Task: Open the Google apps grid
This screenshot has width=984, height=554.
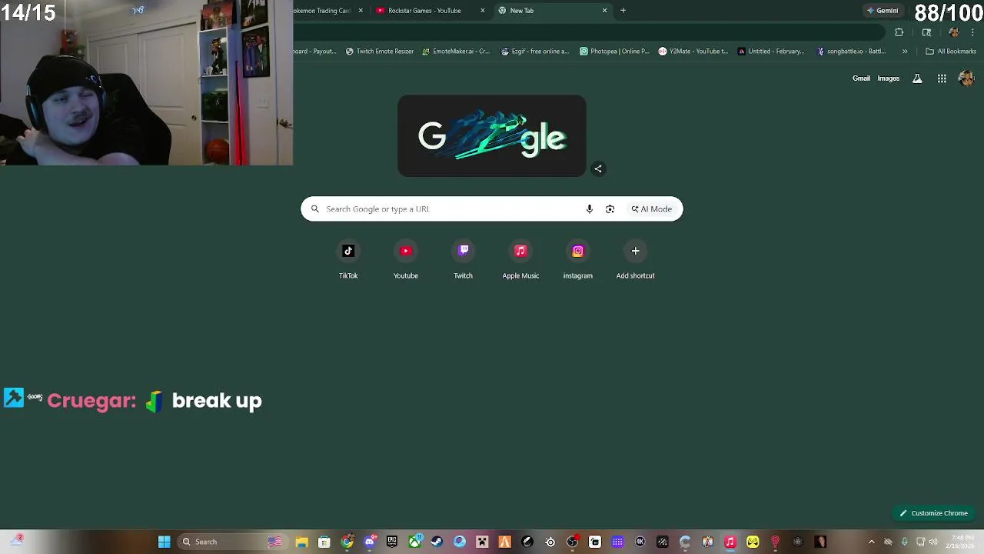Action: pos(942,78)
